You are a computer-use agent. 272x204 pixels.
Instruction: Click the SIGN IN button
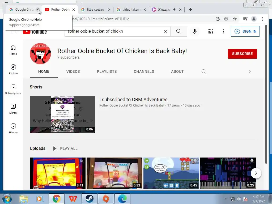pos(245,31)
